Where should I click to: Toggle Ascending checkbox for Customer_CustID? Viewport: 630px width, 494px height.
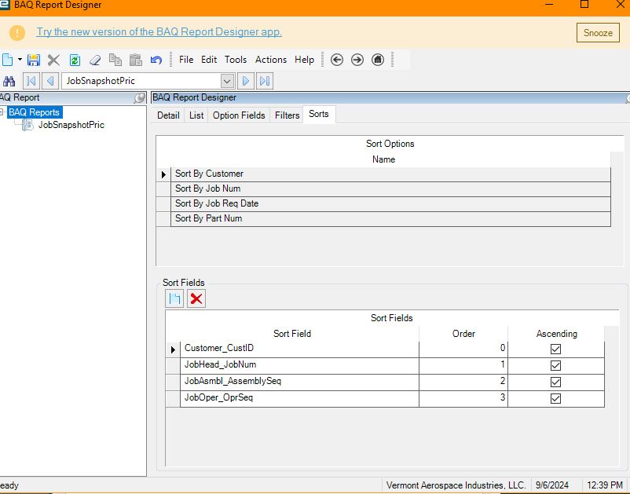tap(555, 349)
